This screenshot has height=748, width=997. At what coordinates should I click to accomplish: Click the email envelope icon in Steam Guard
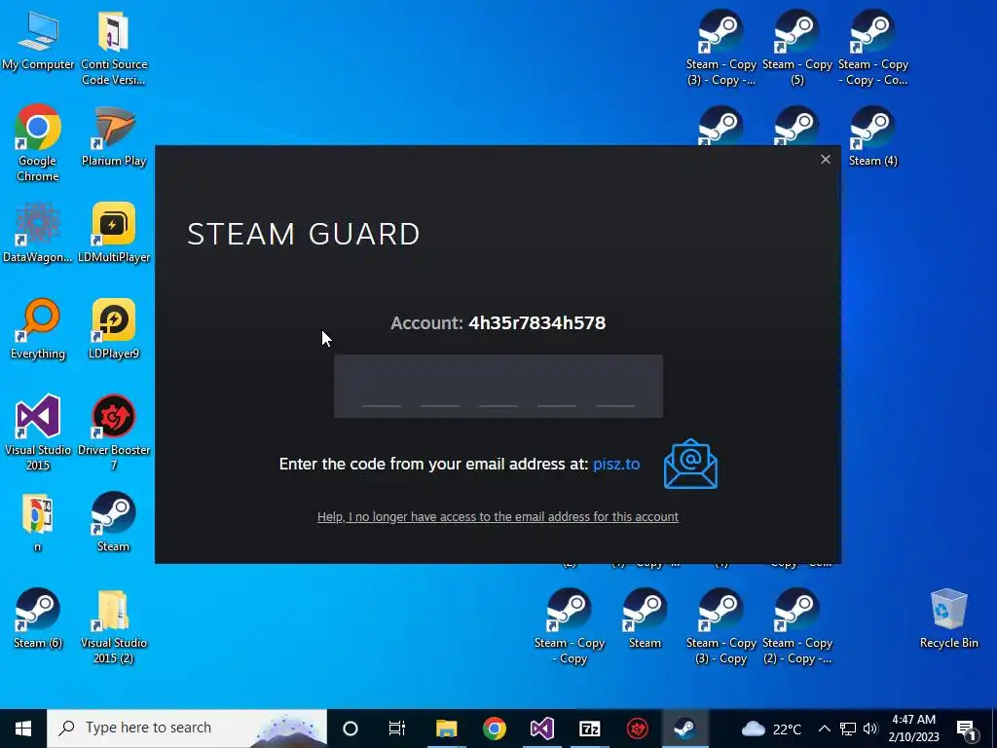(690, 465)
